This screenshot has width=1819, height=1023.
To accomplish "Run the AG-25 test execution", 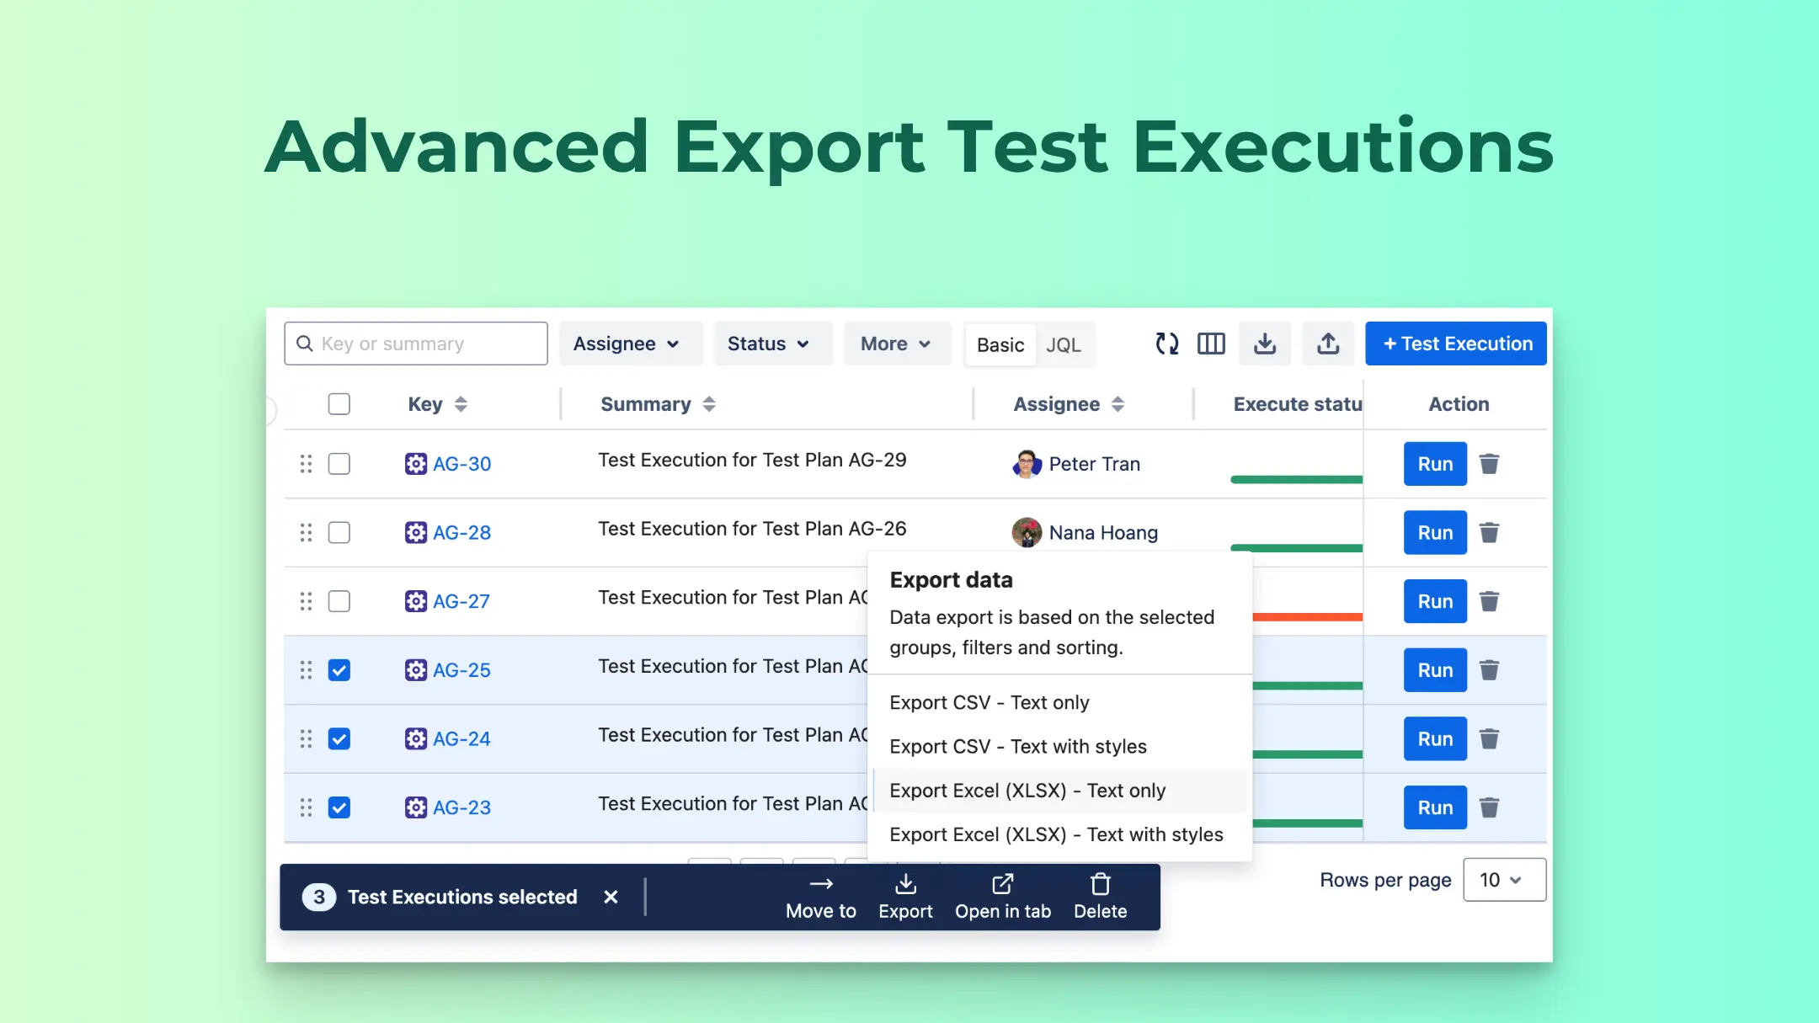I will tap(1435, 670).
